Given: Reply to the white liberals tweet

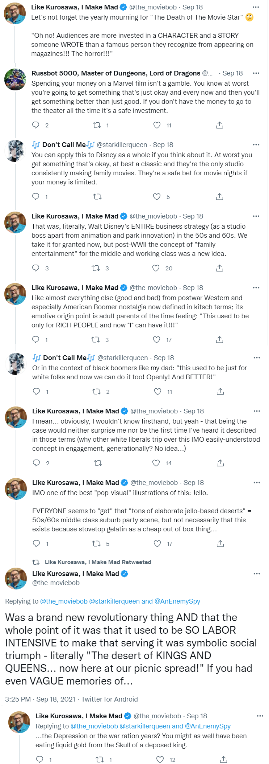Looking at the screenshot, I should coord(37,463).
